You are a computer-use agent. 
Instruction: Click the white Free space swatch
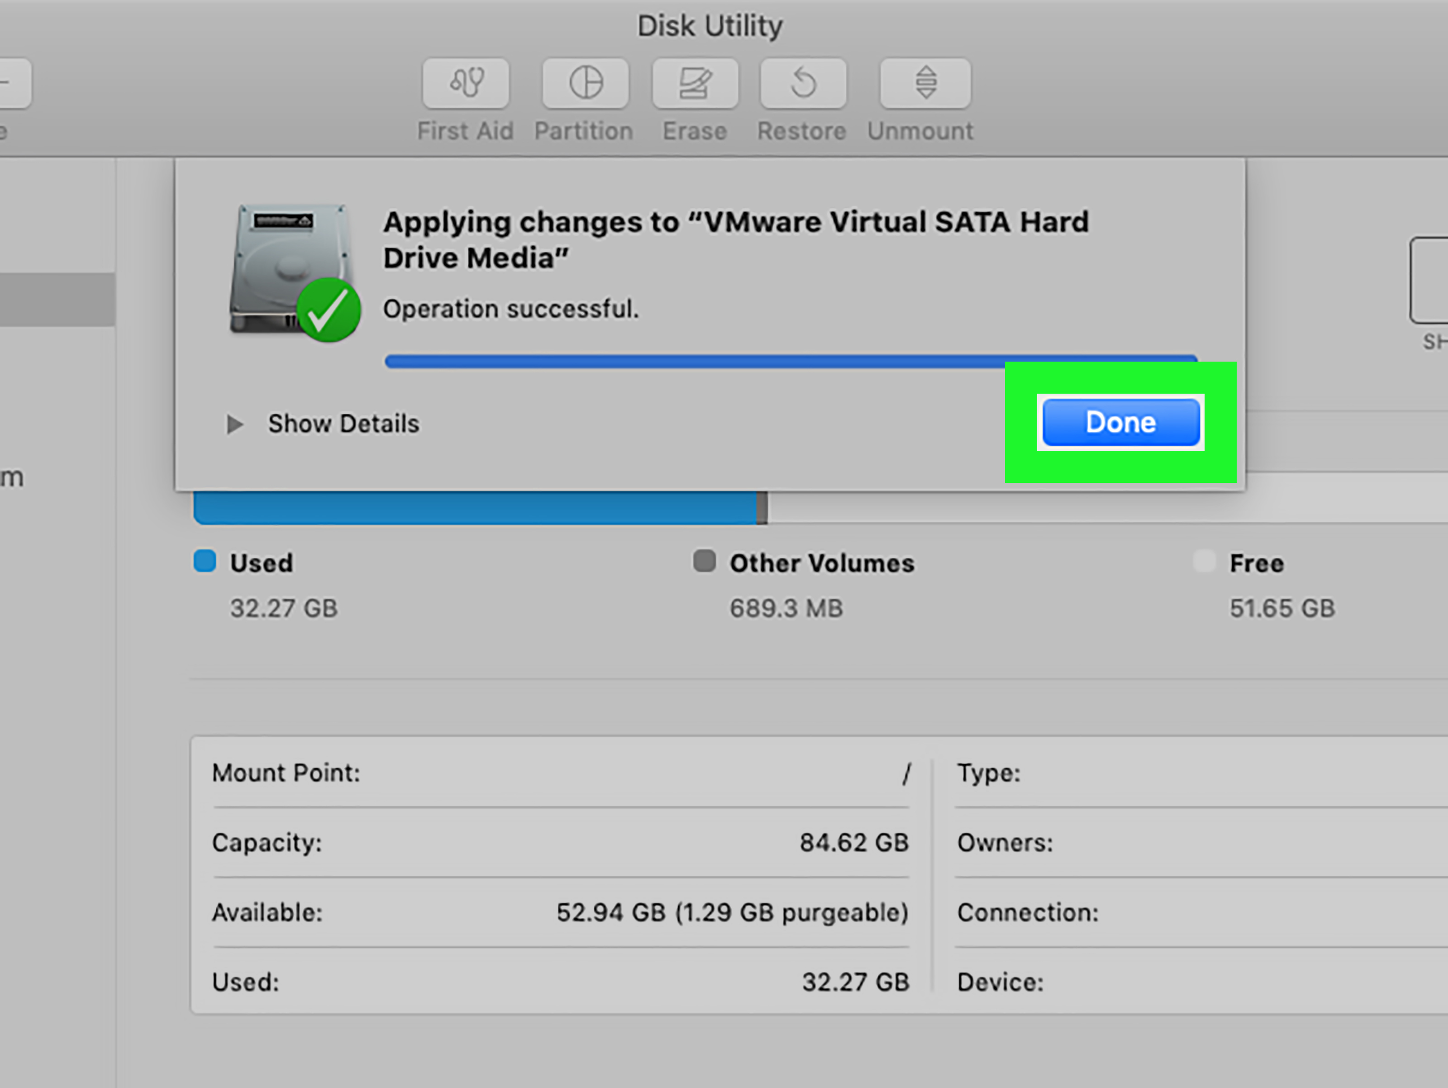tap(1204, 561)
